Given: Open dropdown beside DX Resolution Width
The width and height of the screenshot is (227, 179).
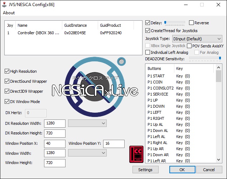Looking at the screenshot, I should pyautogui.click(x=87, y=123).
